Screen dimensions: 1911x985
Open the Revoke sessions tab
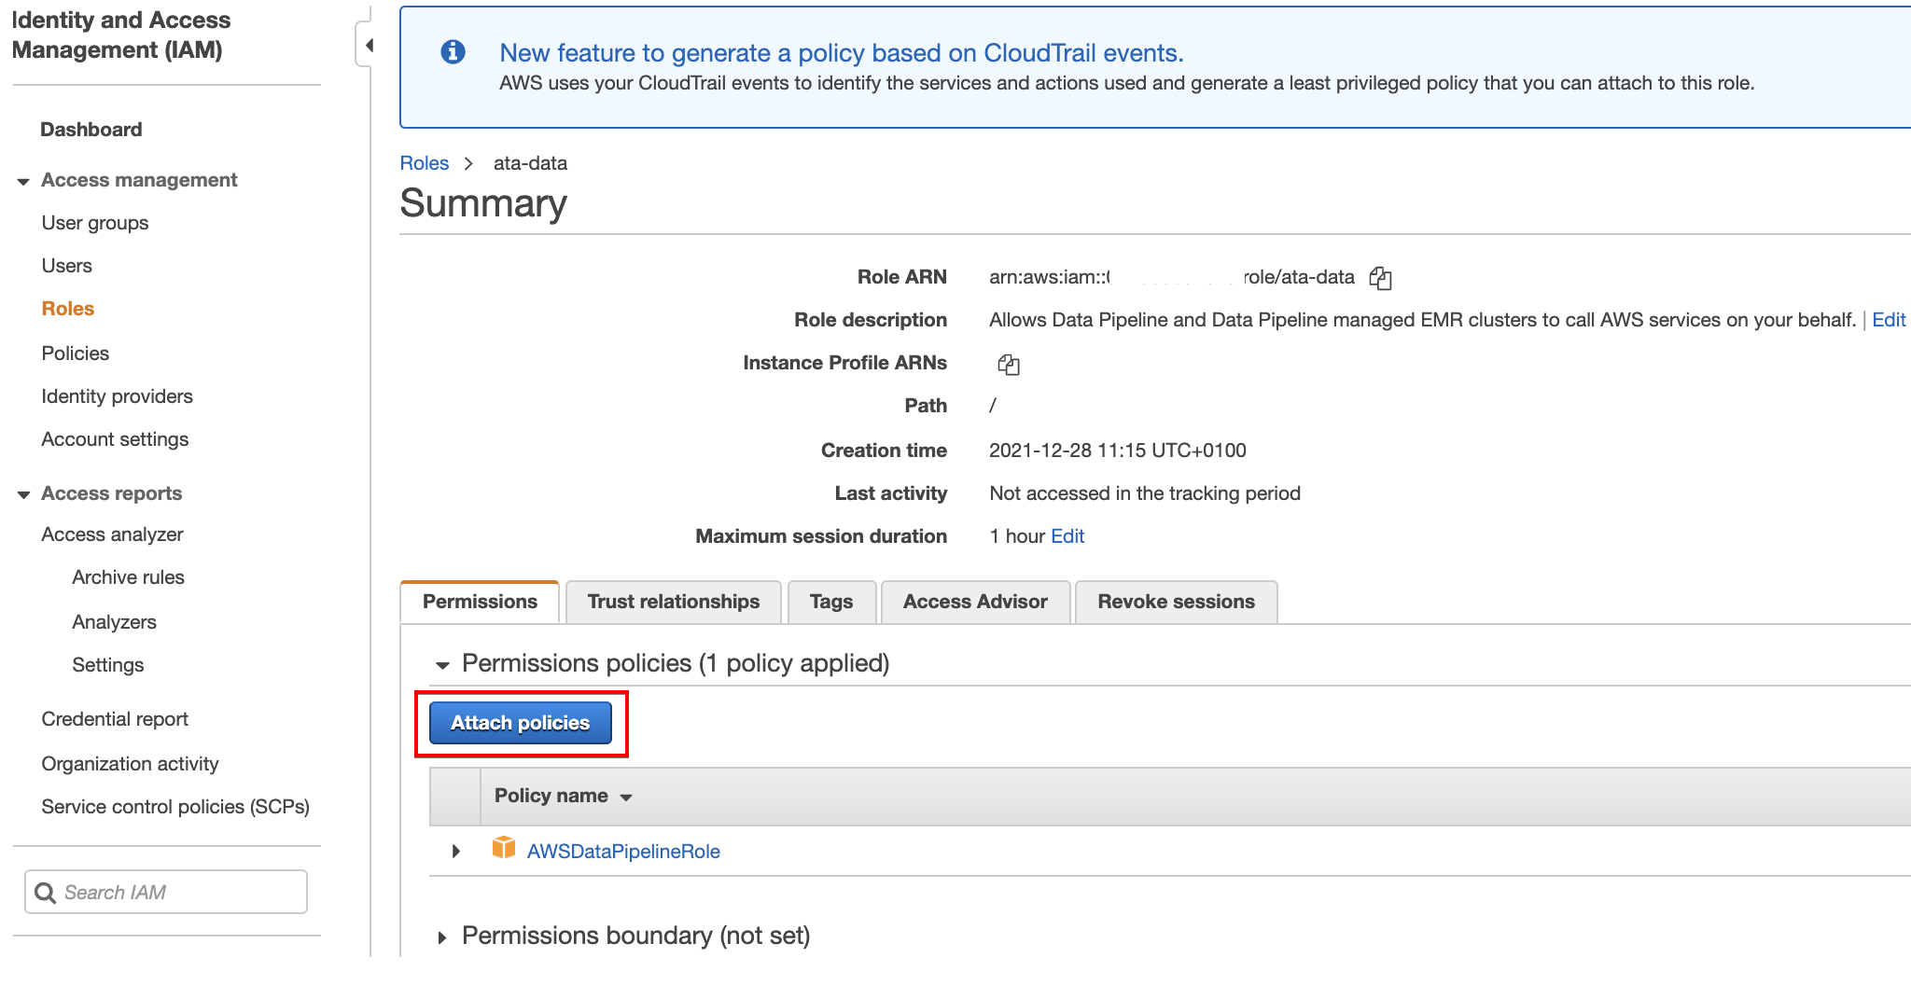coord(1176,602)
